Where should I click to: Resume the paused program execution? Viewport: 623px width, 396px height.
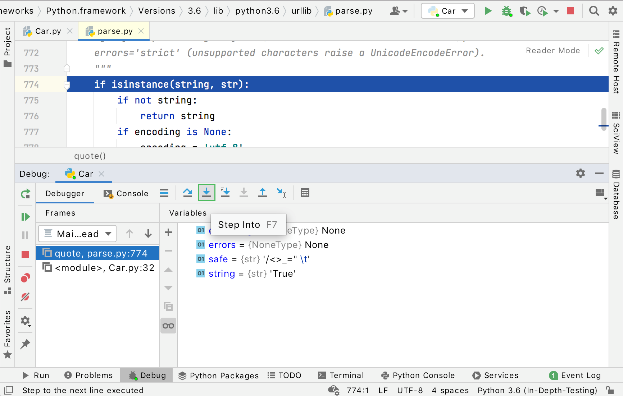25,216
